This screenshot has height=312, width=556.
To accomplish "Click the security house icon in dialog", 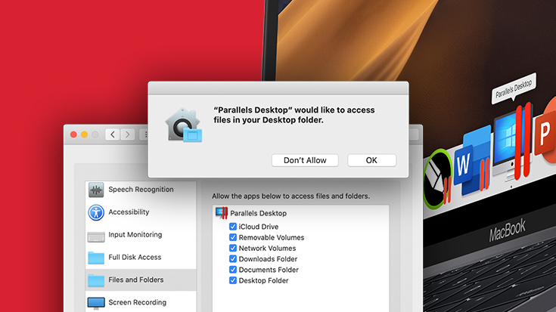I will 184,125.
